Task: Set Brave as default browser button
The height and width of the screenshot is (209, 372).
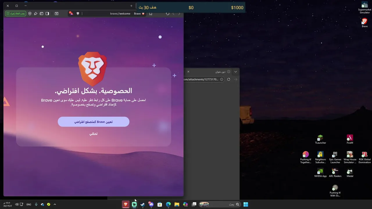Action: [93, 122]
